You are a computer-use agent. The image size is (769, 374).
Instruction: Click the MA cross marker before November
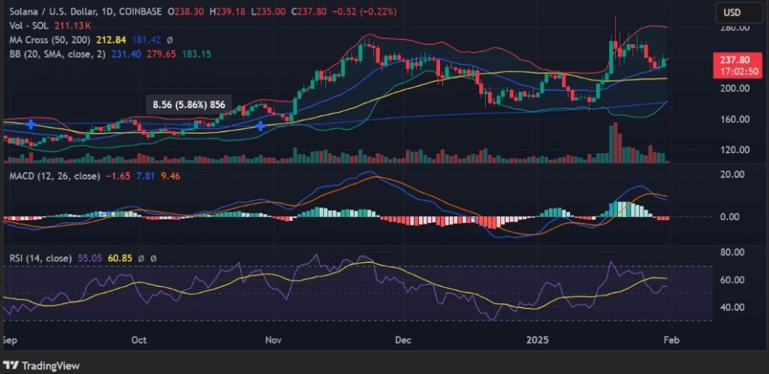261,126
